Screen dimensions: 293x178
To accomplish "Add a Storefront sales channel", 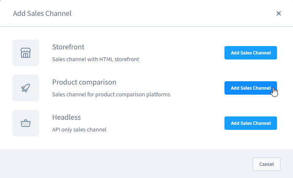I will tap(251, 53).
